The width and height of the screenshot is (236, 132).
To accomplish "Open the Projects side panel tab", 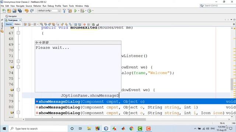I will click(2, 28).
